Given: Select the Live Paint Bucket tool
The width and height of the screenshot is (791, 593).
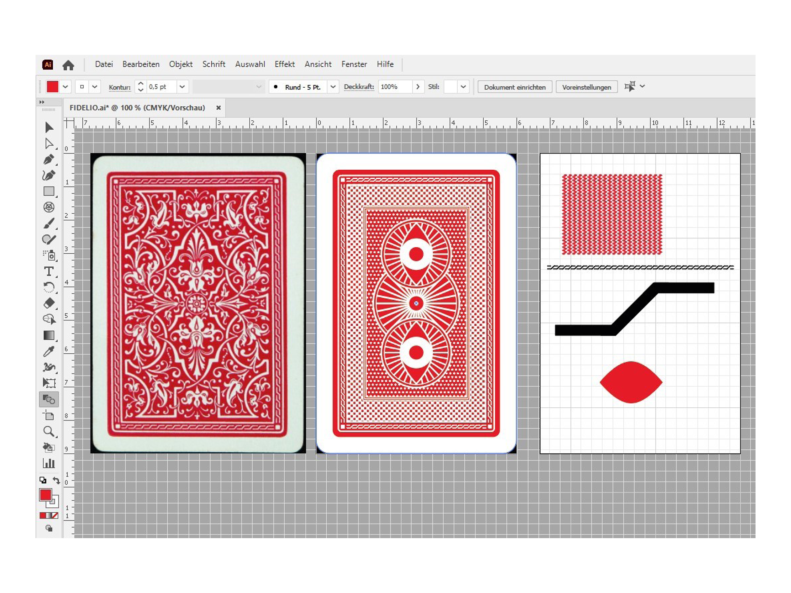Looking at the screenshot, I should [49, 447].
